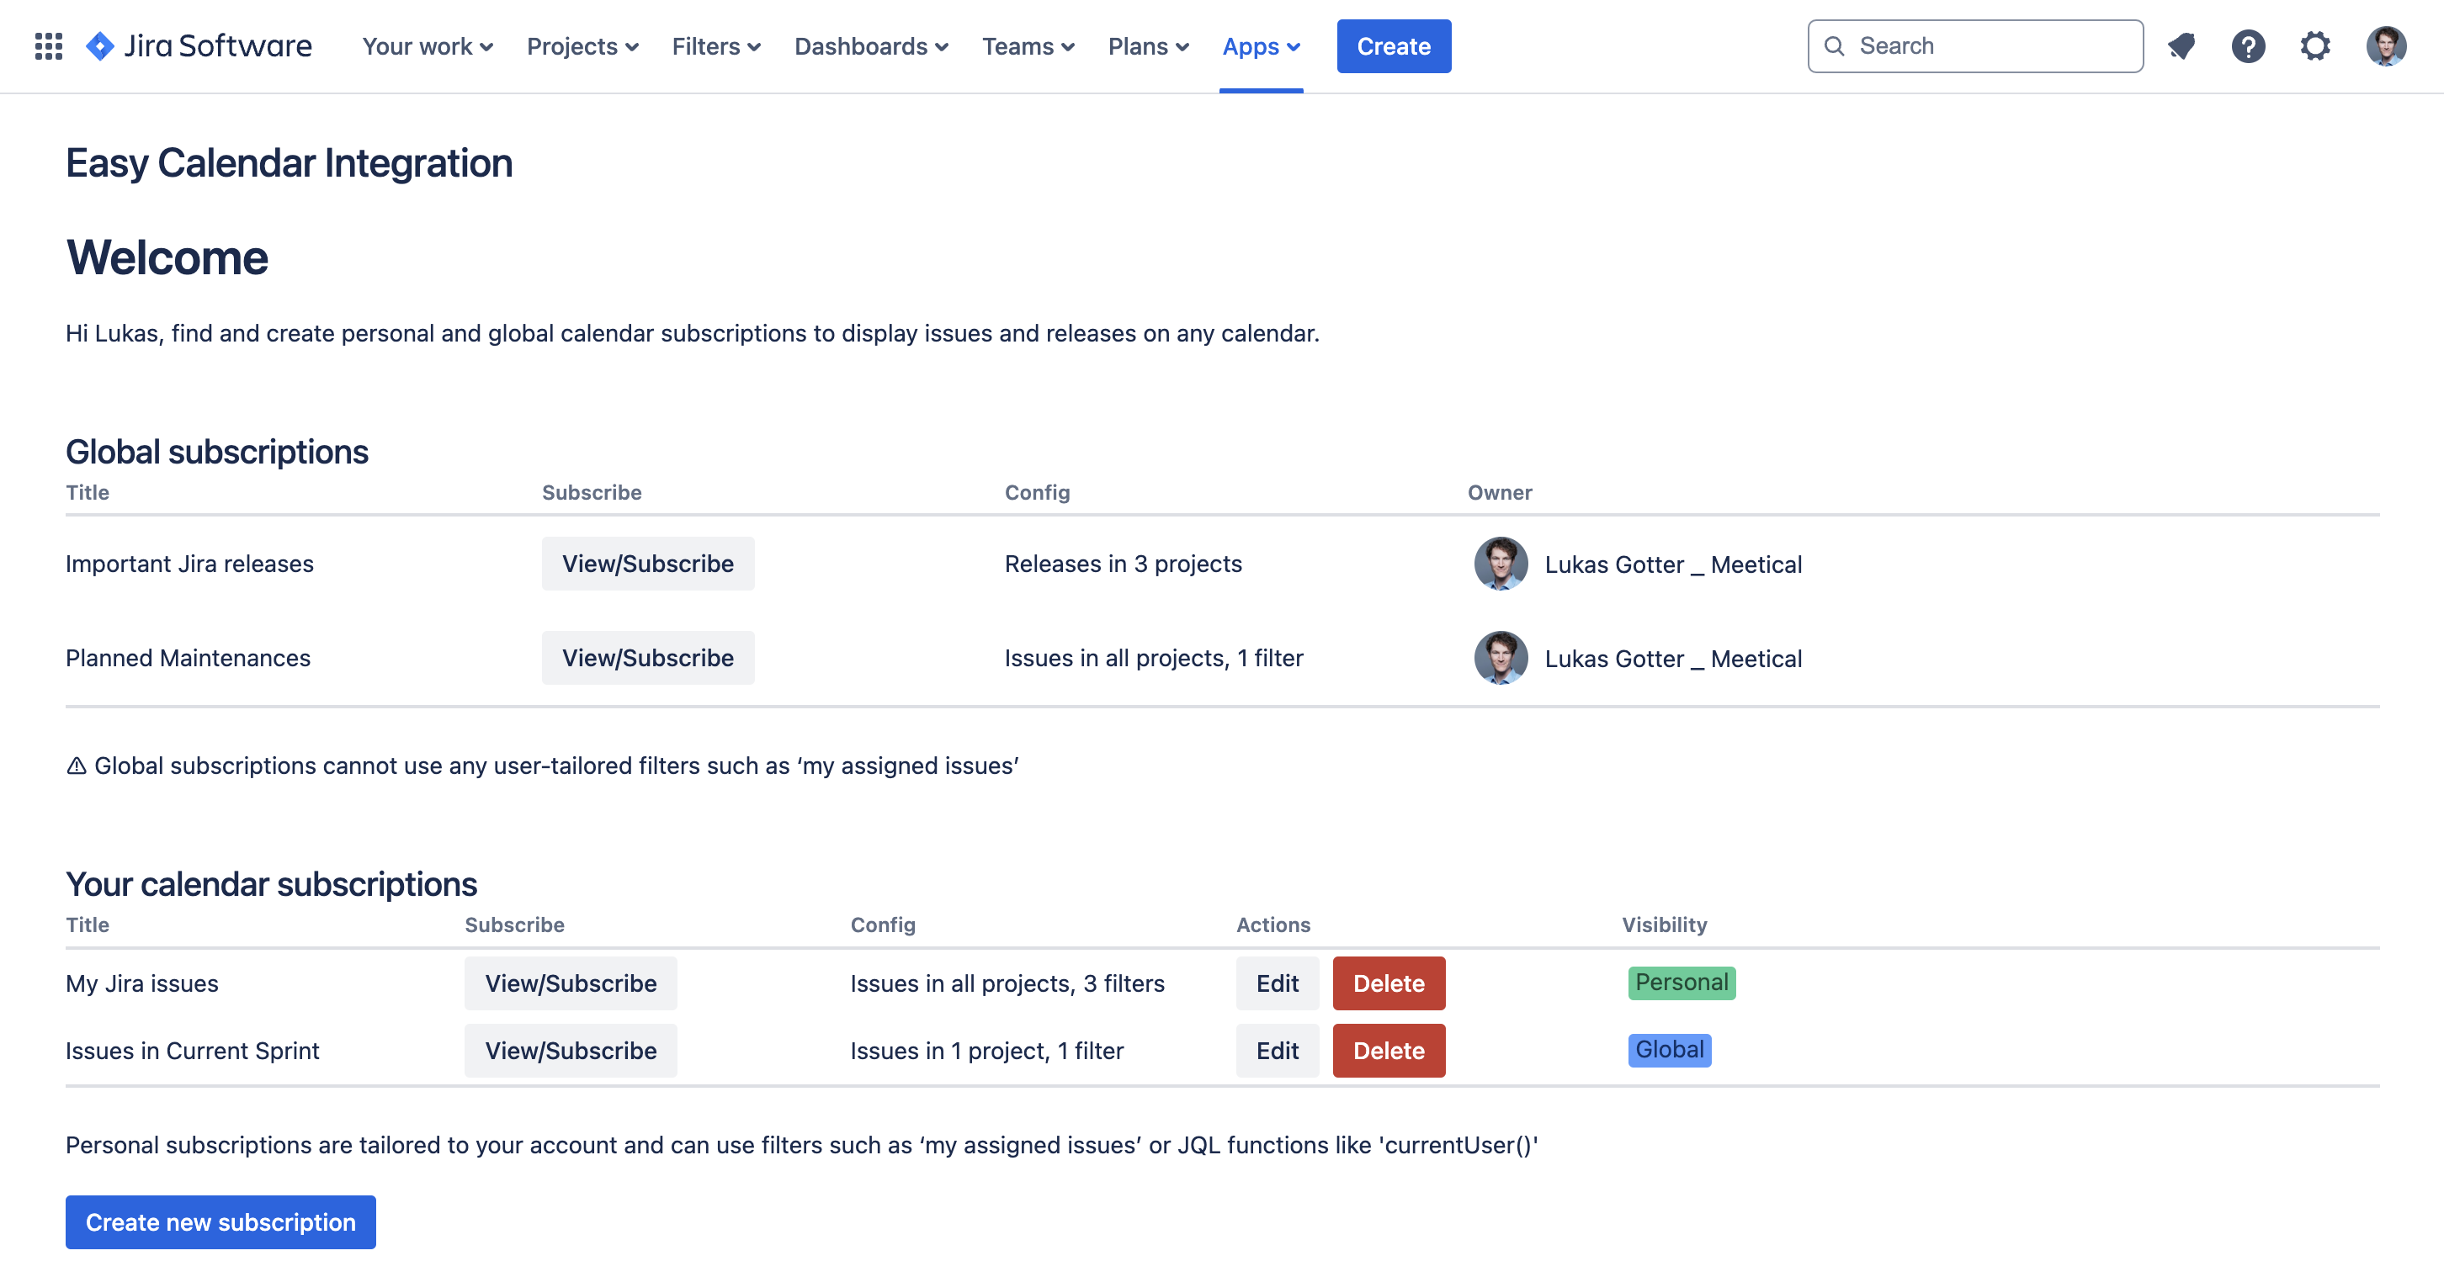The width and height of the screenshot is (2444, 1277).
Task: Click 'Issues in all projects, 1 filter' text
Action: click(1154, 658)
